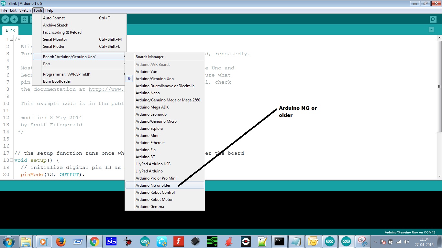Open the Sketch menu
Viewport: 442px width, 248px height.
click(25, 10)
